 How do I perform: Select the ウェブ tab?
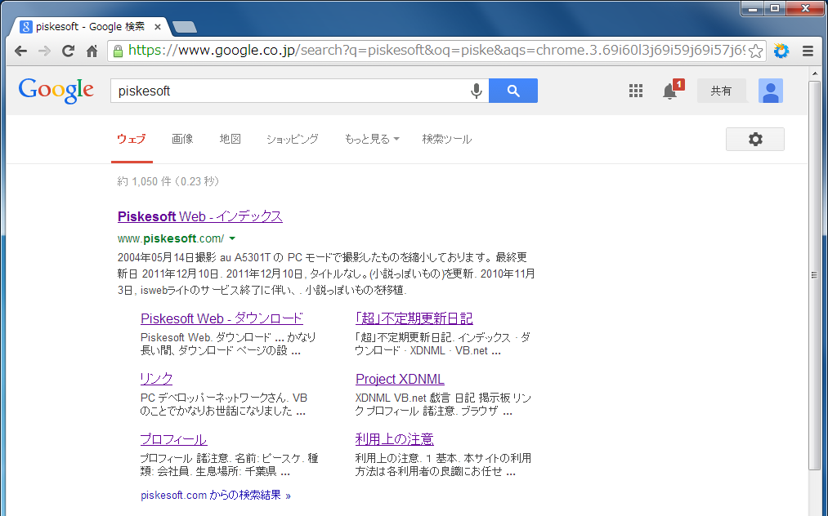132,140
